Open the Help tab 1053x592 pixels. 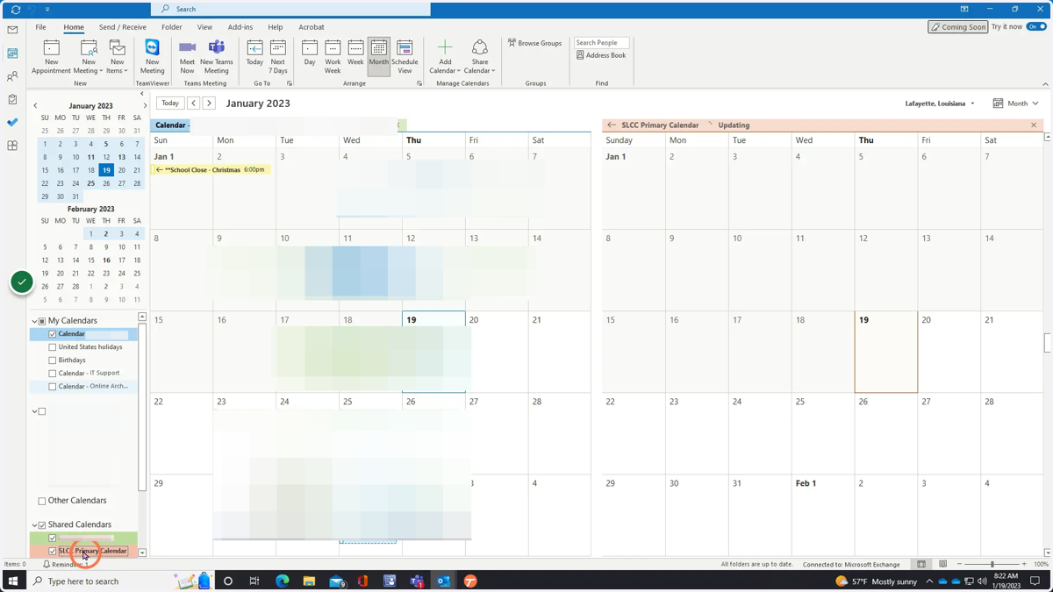[276, 27]
